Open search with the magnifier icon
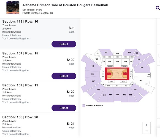 (158, 8)
